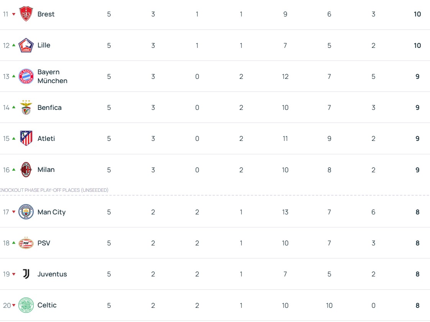
Task: Open the Juventus team page
Action: pos(52,274)
